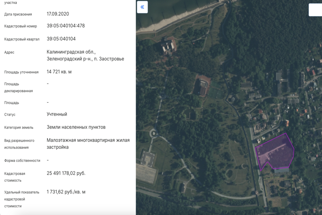Click cadastral value 25 491 178,02 руб.

[x=66, y=173]
